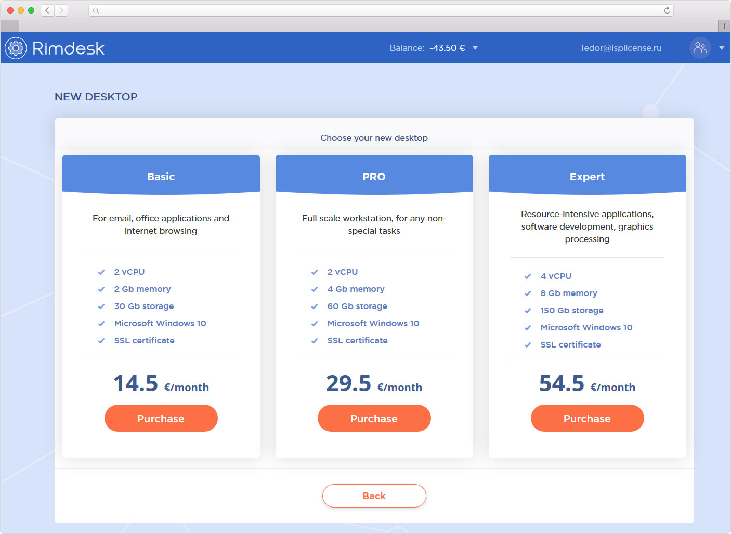Expand the Balance dropdown arrow
731x534 pixels.
[x=475, y=48]
